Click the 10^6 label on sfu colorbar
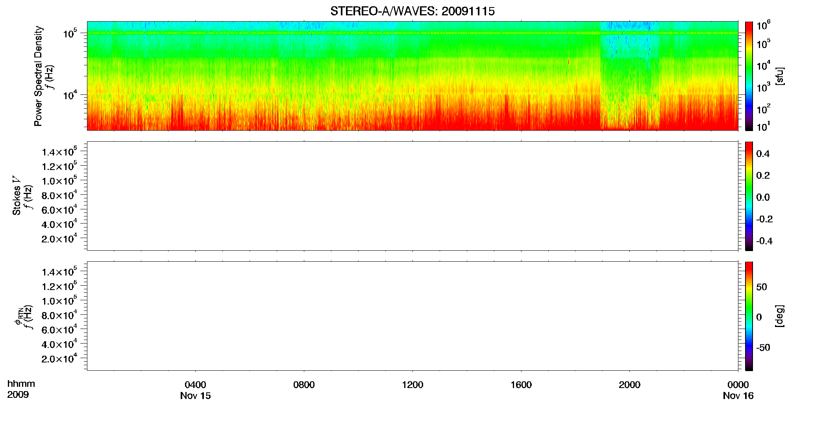825x425 pixels. click(x=763, y=25)
